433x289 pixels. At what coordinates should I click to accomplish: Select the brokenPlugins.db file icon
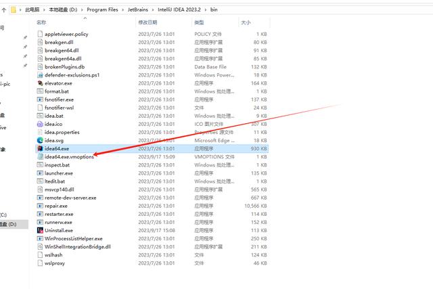coord(40,67)
